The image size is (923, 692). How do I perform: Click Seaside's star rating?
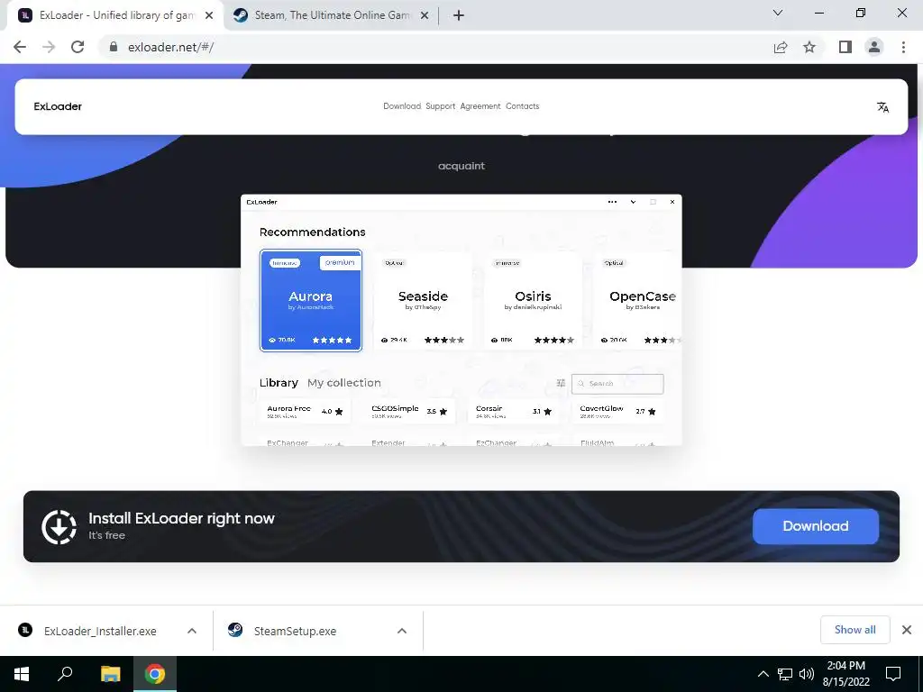pos(444,340)
